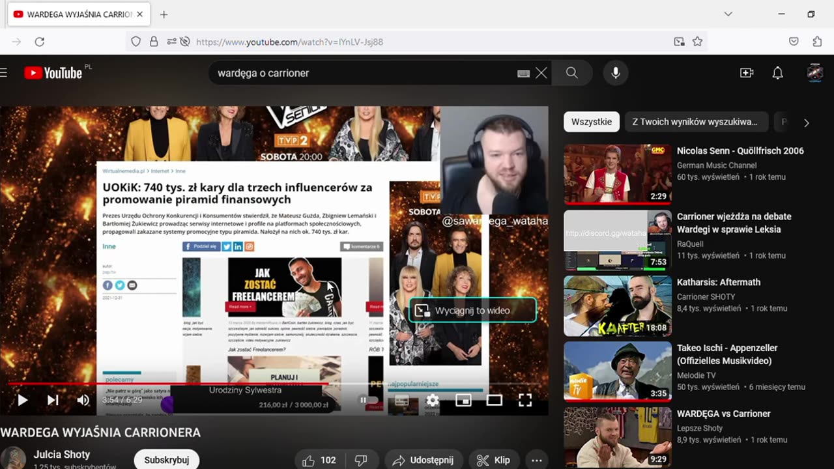Select the 'Wszystkie' filter chip

coord(592,122)
